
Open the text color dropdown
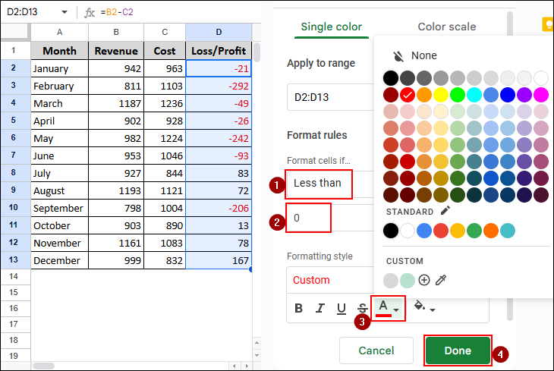click(x=389, y=307)
